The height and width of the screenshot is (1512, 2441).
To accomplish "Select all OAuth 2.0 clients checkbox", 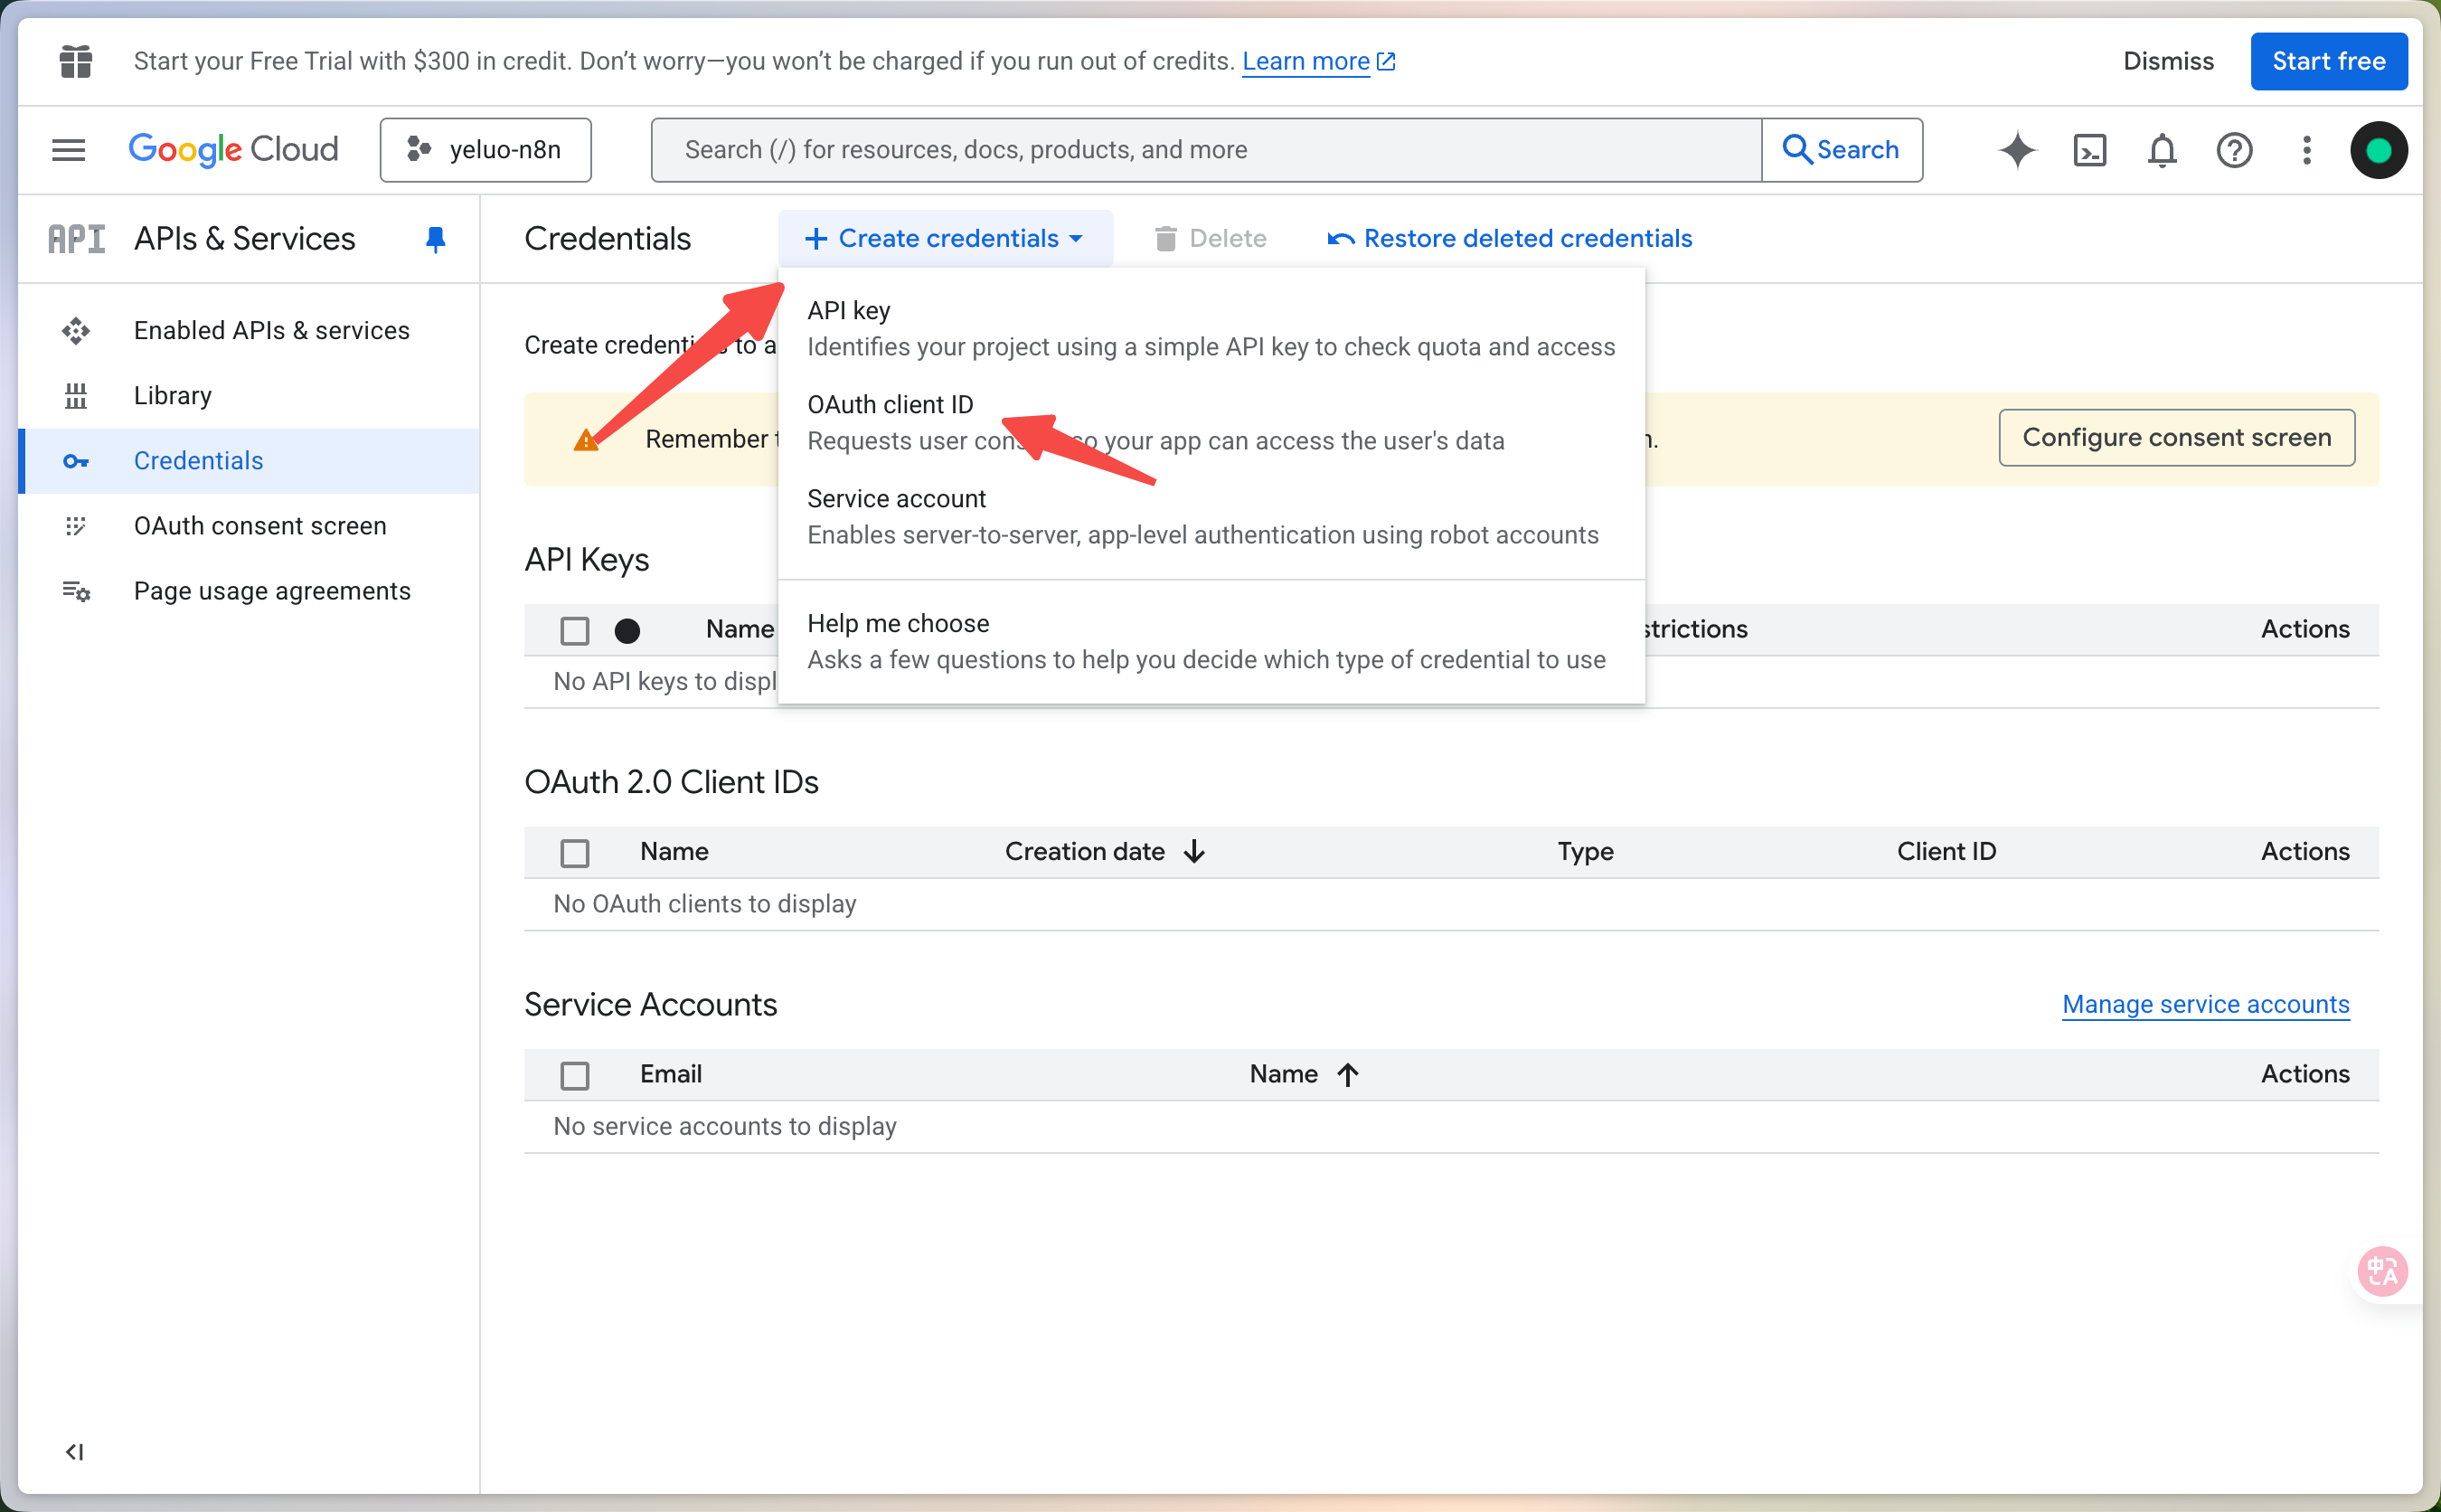I will 575,852.
